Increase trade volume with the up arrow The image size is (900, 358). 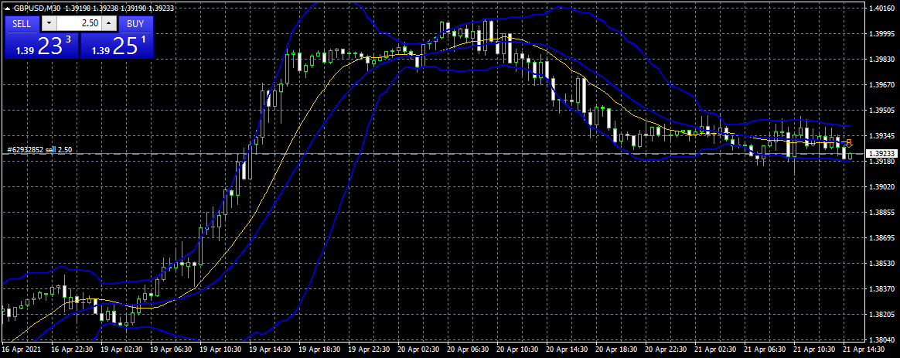[110, 23]
